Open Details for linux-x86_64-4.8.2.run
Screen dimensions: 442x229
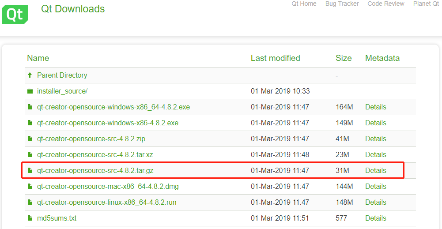[x=375, y=202]
